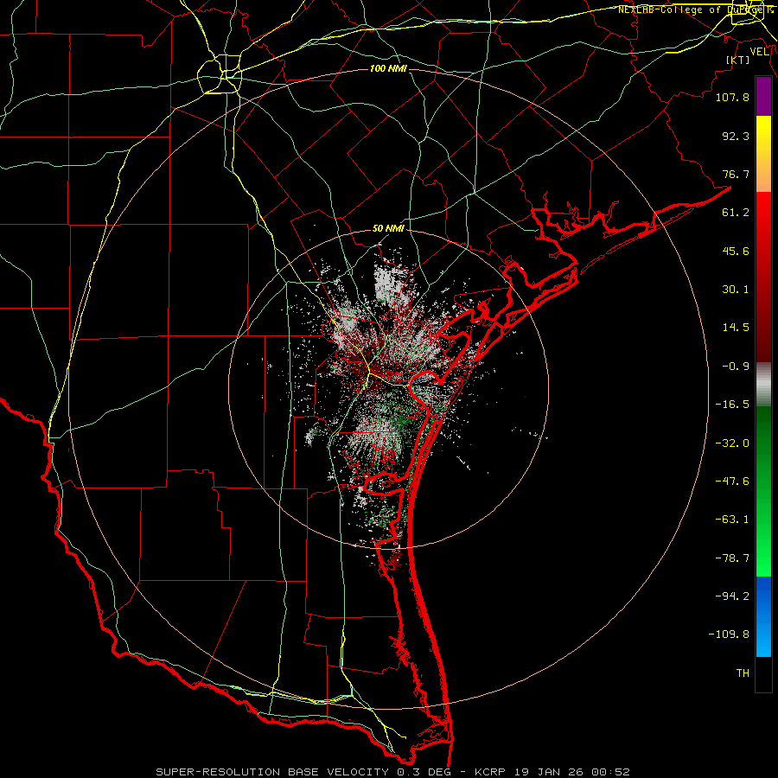Click the green segment of the color bar

pos(763,491)
